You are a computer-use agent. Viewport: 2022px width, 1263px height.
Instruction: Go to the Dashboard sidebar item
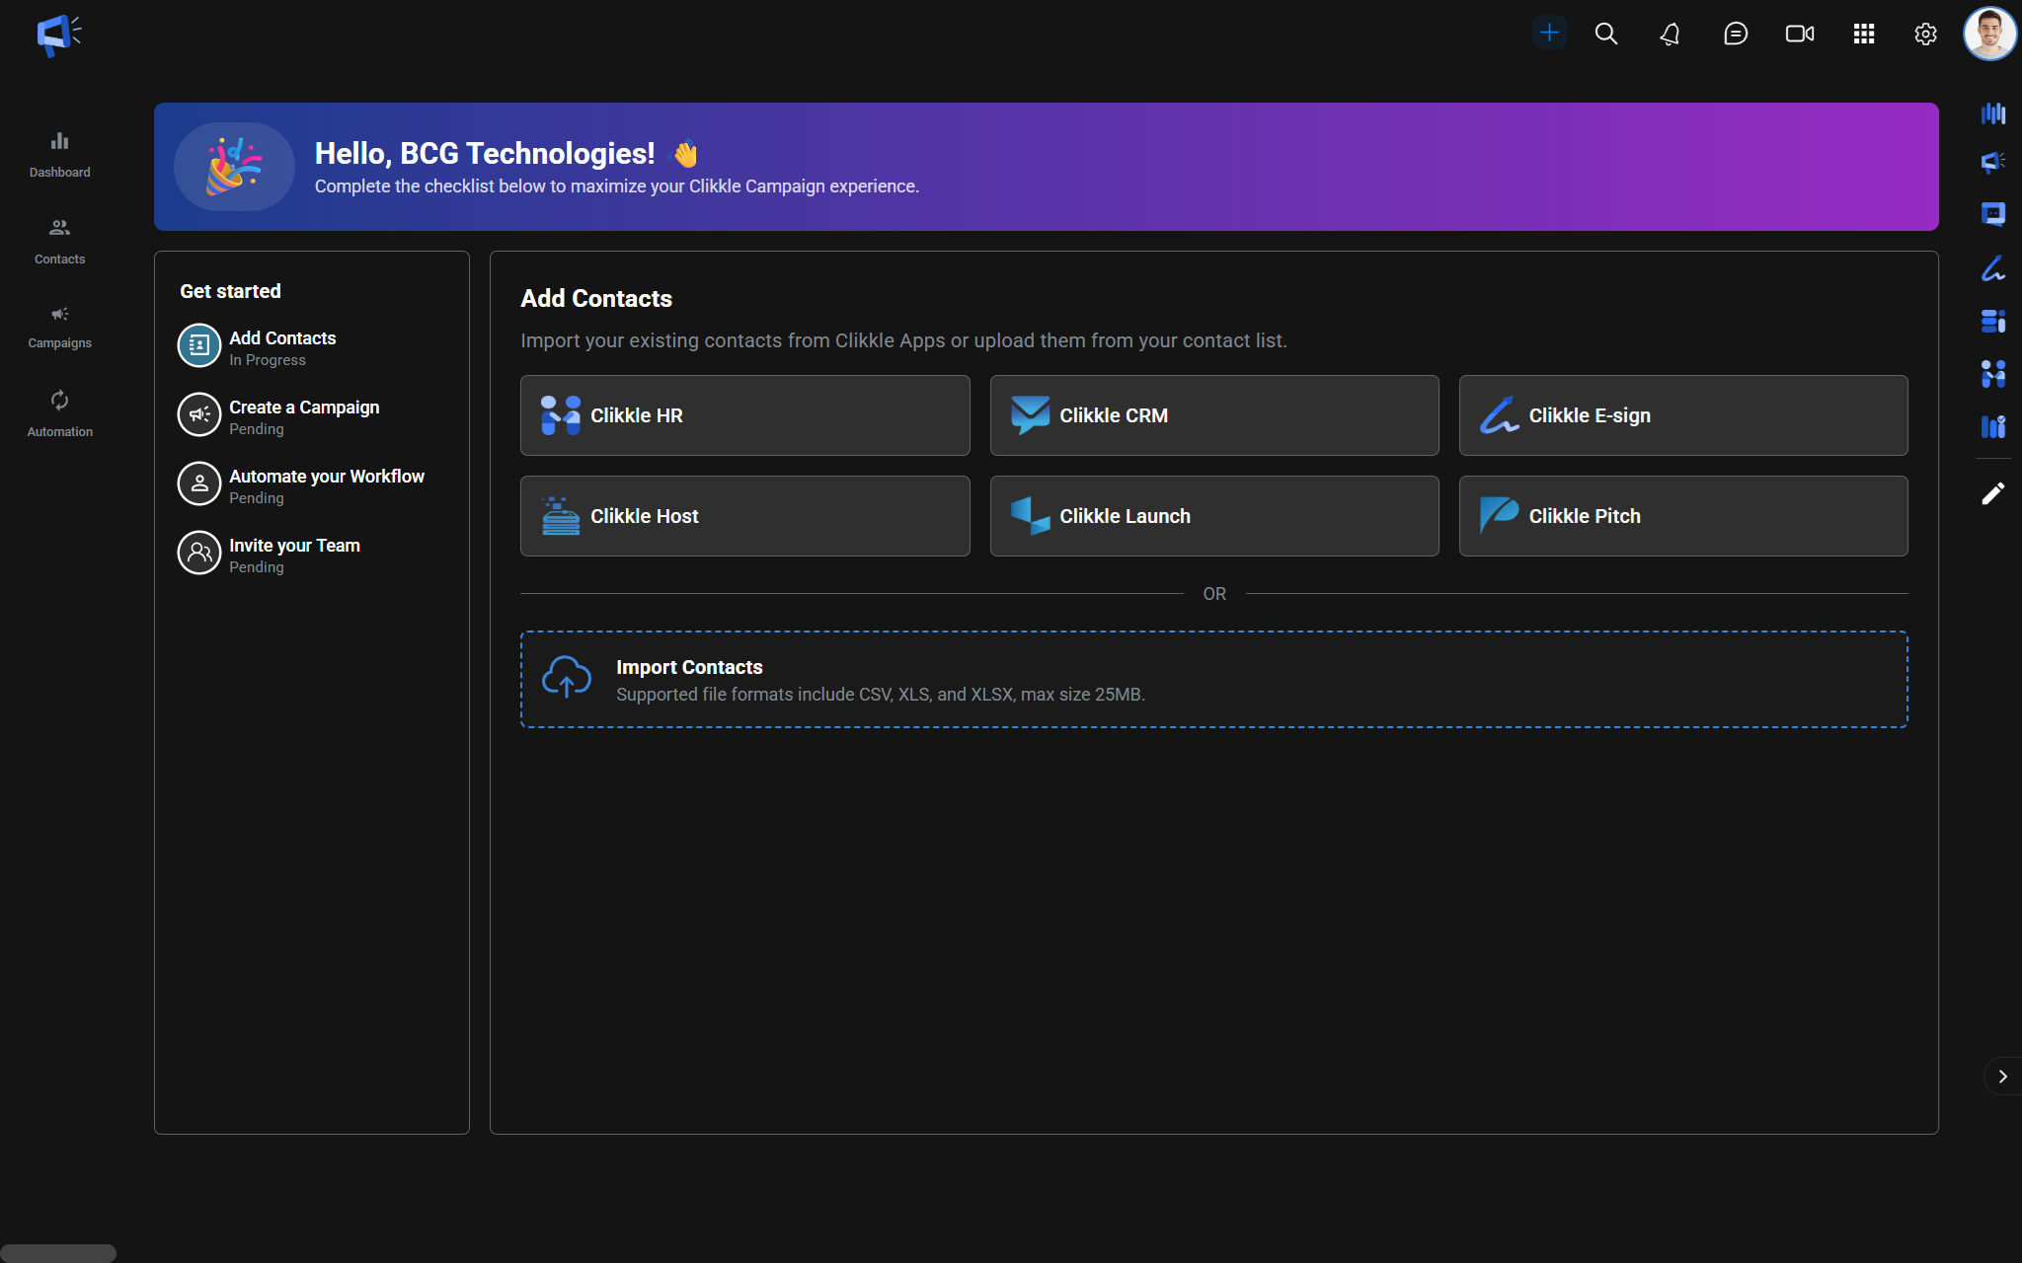pos(59,154)
